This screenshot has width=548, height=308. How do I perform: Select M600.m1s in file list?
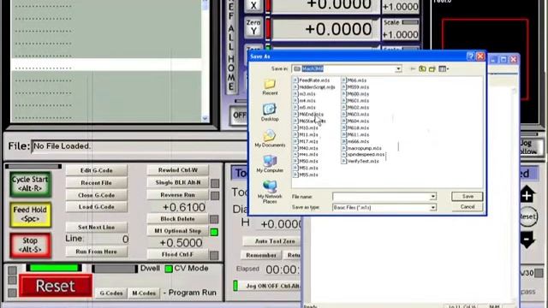355,94
